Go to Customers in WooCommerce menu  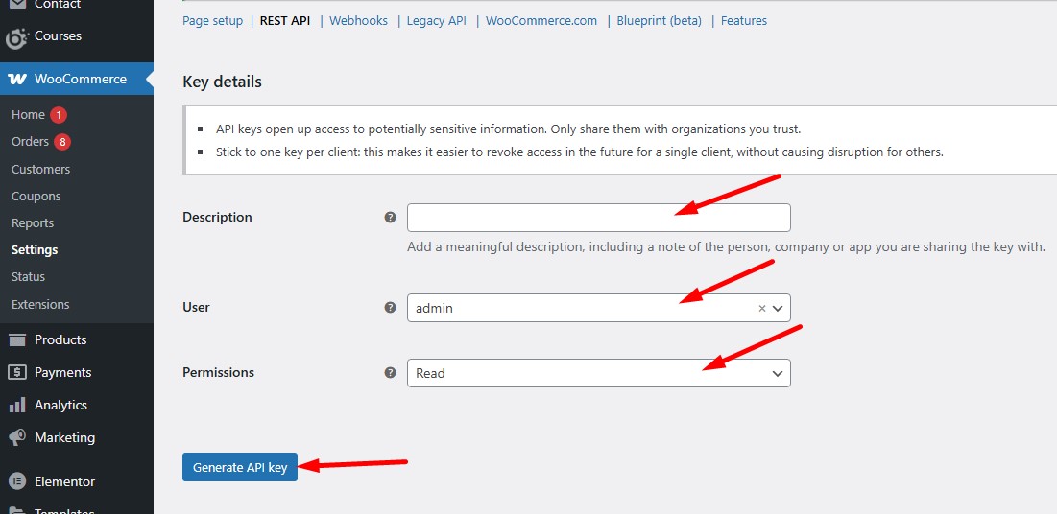click(40, 169)
